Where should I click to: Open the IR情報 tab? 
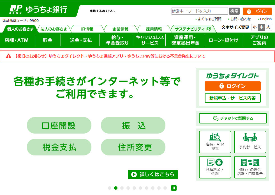(87, 29)
